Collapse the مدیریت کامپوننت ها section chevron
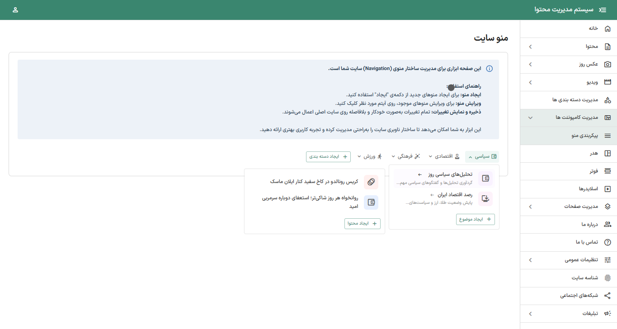Image resolution: width=617 pixels, height=329 pixels. pyautogui.click(x=530, y=117)
